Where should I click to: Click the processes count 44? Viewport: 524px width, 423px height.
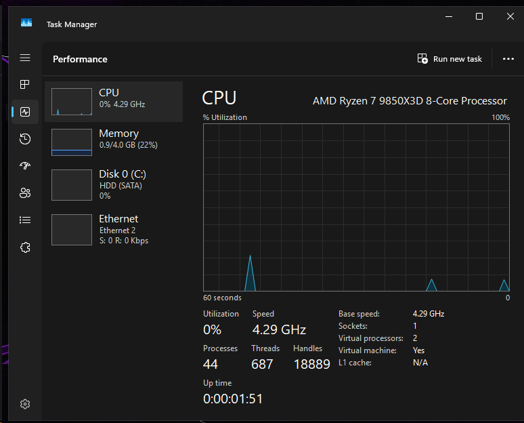[x=211, y=364]
